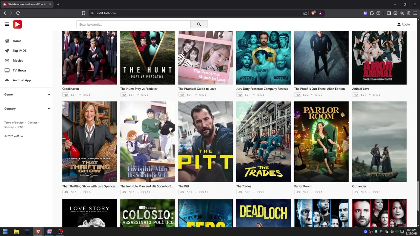This screenshot has width=420, height=236.
Task: Click the Movies film icon
Action: 7,61
